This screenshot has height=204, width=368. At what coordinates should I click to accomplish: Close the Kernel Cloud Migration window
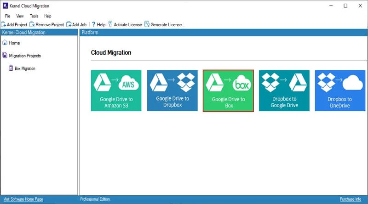pyautogui.click(x=360, y=6)
